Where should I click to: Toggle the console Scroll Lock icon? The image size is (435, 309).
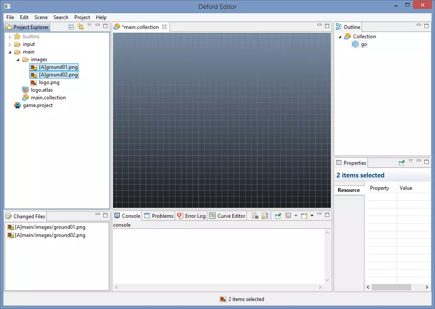click(x=265, y=216)
